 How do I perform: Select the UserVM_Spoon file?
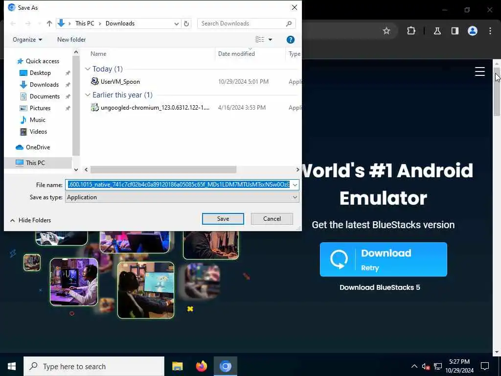point(120,82)
